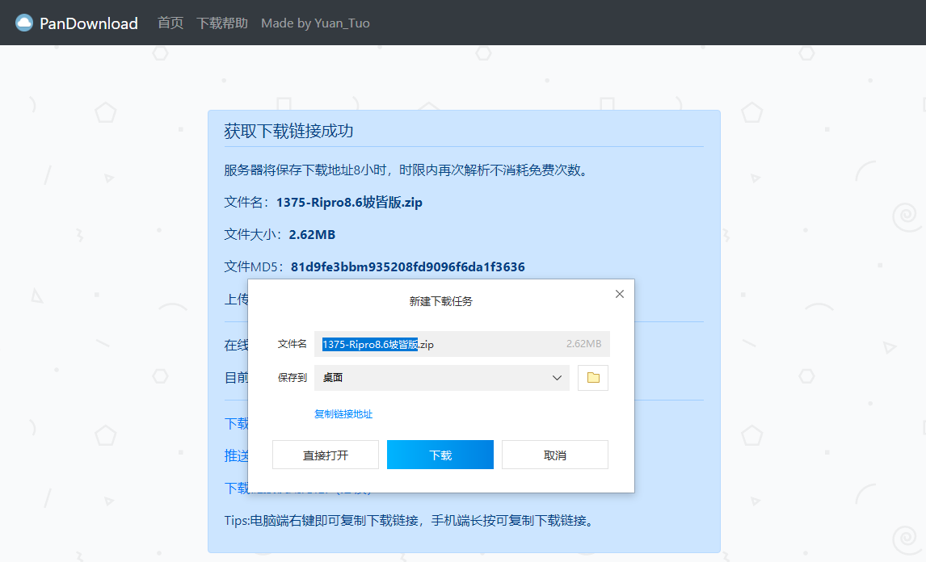
Task: Click the PanDownload cloud logo icon
Action: (x=24, y=23)
